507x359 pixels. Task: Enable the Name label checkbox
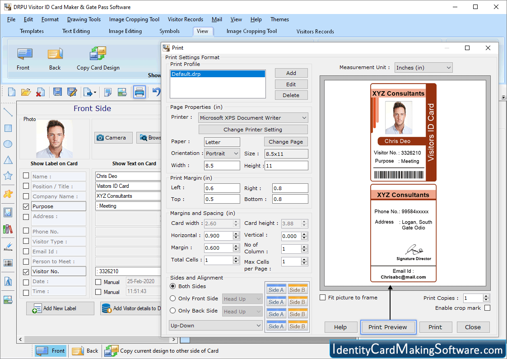(x=27, y=176)
